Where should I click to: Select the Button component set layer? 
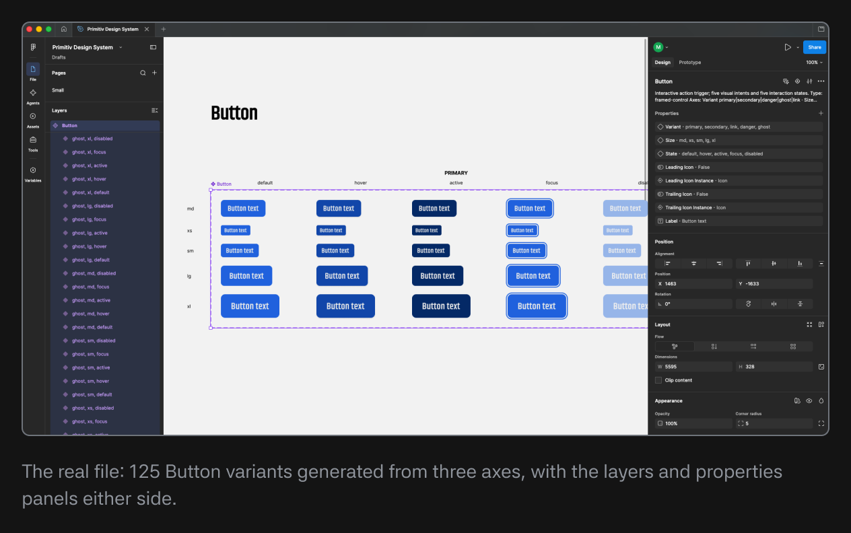[x=105, y=125]
